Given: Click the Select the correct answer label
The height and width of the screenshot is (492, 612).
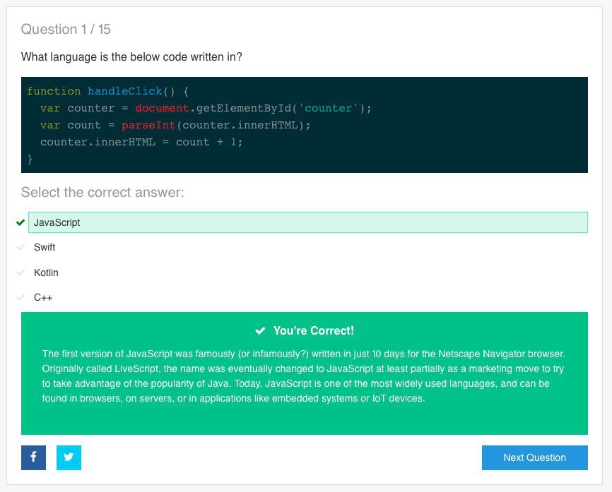Looking at the screenshot, I should pos(102,193).
